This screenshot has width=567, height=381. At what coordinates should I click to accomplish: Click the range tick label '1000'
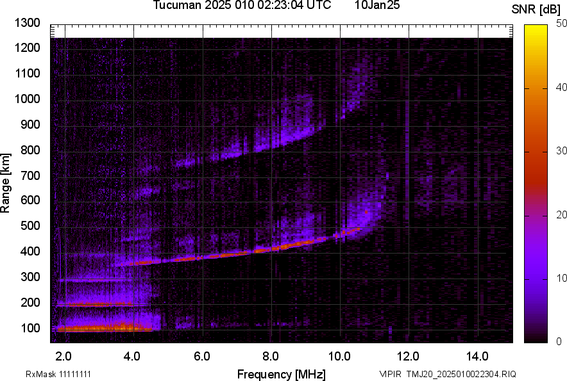27,99
